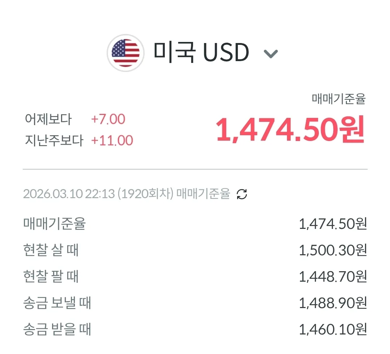
Task: Select the 송금 받을 때 row
Action: tap(195, 329)
